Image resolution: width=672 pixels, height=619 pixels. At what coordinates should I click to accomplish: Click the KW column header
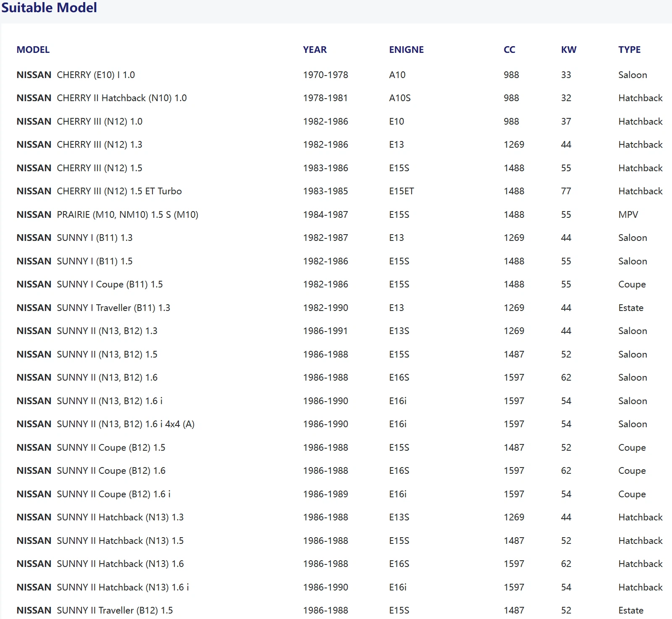coord(569,50)
